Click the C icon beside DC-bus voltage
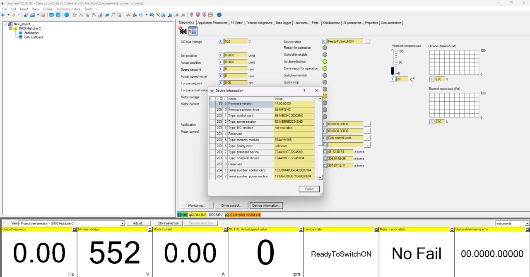The width and height of the screenshot is (530, 277). click(x=221, y=41)
